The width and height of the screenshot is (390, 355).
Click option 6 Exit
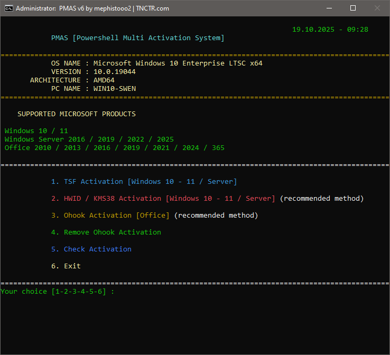66,266
